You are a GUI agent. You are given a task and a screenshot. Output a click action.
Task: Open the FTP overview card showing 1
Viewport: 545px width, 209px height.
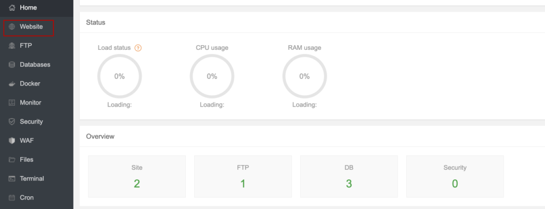[243, 177]
